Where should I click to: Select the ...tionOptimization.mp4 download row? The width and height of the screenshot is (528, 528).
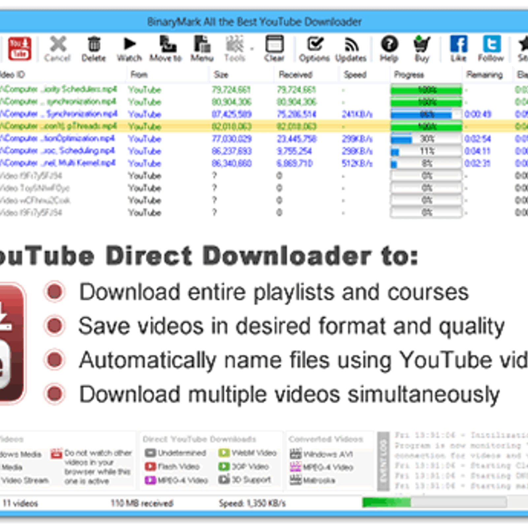coord(264,139)
